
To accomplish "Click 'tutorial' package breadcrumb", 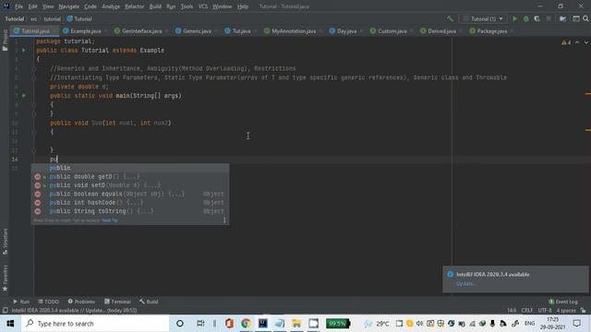I will coord(52,18).
